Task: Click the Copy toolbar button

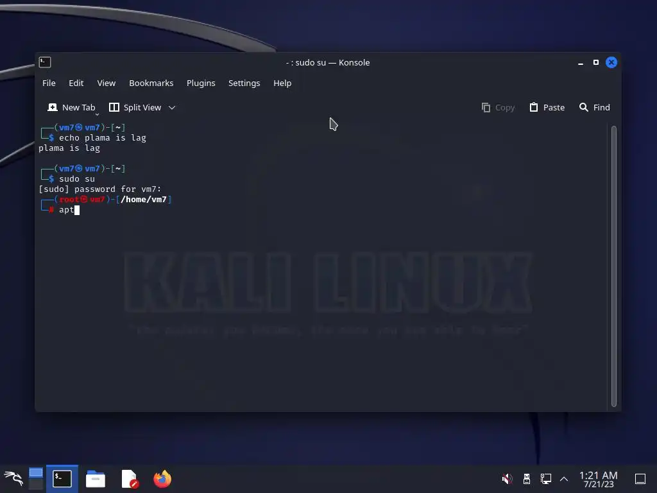Action: [x=498, y=107]
